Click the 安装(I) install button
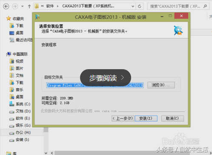The width and height of the screenshot is (212, 155). point(146,118)
